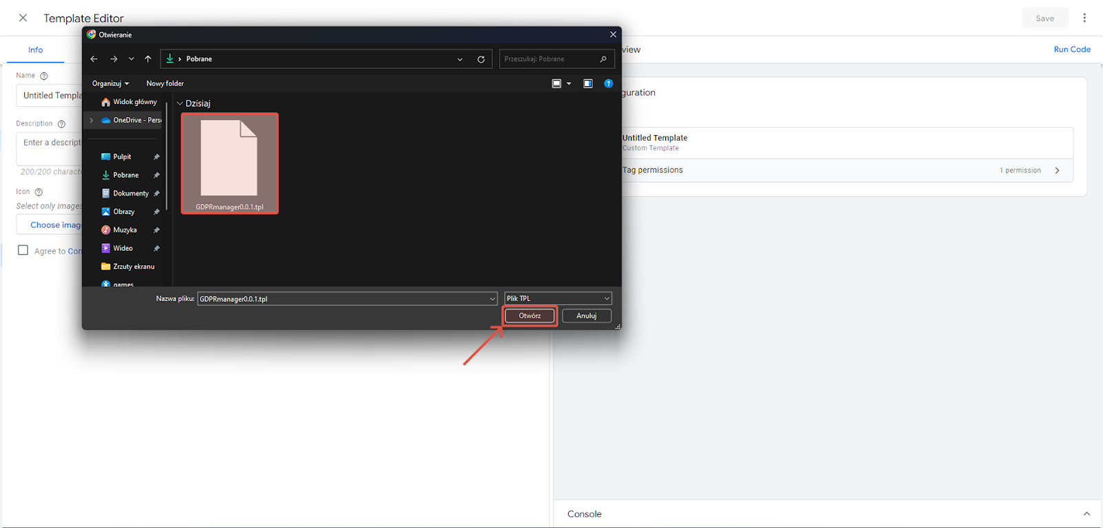Viewport: 1103px width, 528px height.
Task: Expand Tag permissions chevron arrow
Action: tap(1058, 170)
